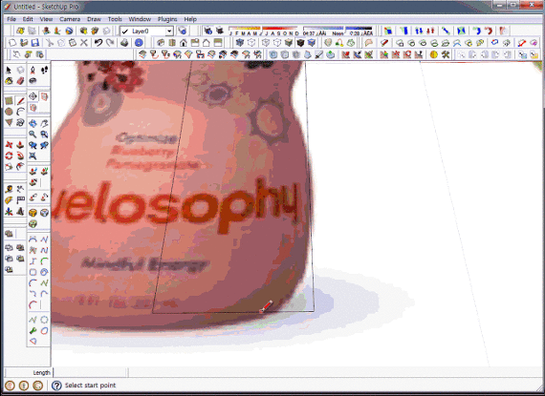545x396 pixels.
Task: Select the Circle drawing tool
Action: pos(9,112)
